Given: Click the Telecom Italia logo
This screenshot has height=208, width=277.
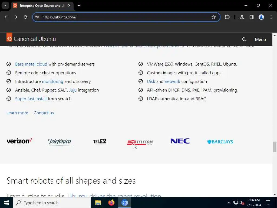Looking at the screenshot, I should pos(140,142).
